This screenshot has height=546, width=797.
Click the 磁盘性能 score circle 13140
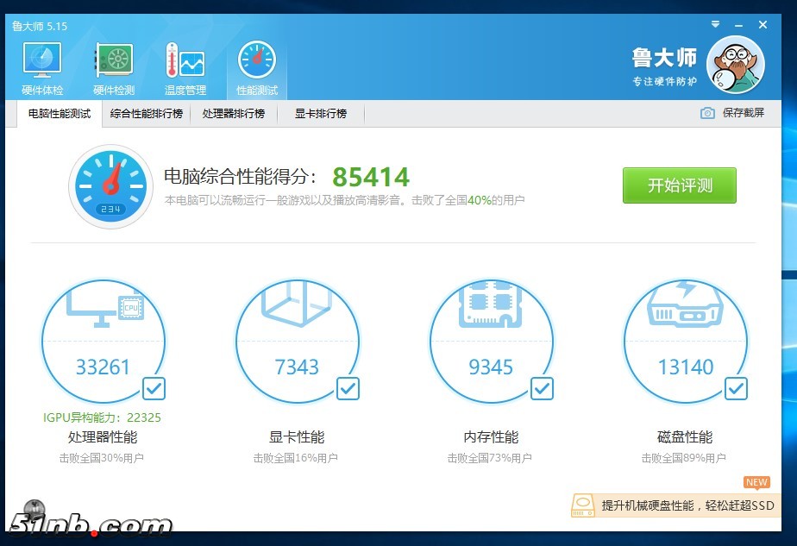[685, 345]
